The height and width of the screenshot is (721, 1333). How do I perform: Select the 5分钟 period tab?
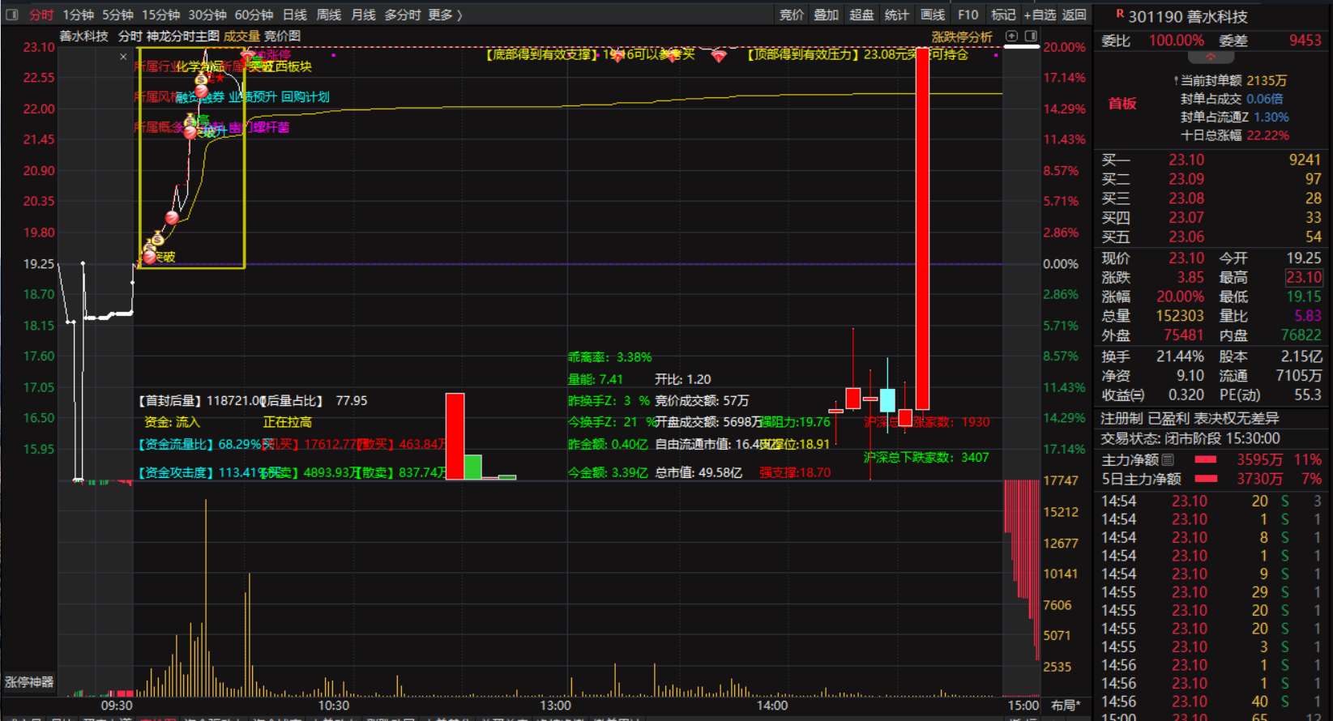117,15
